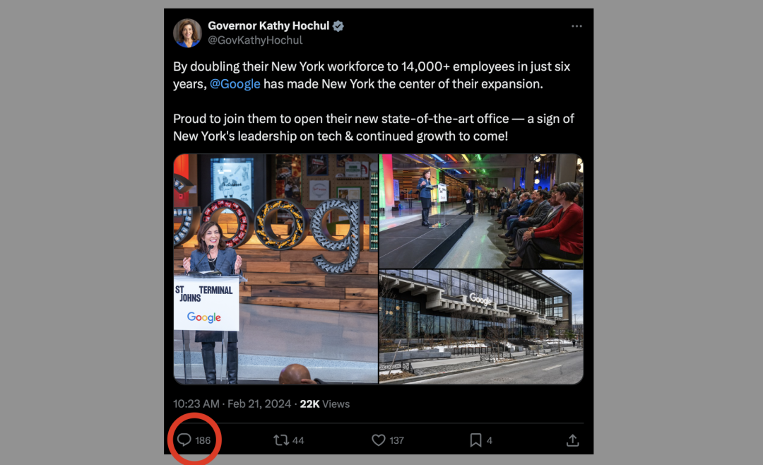Screen dimensions: 763x465
Task: Click the 137 likes count
Action: point(397,440)
